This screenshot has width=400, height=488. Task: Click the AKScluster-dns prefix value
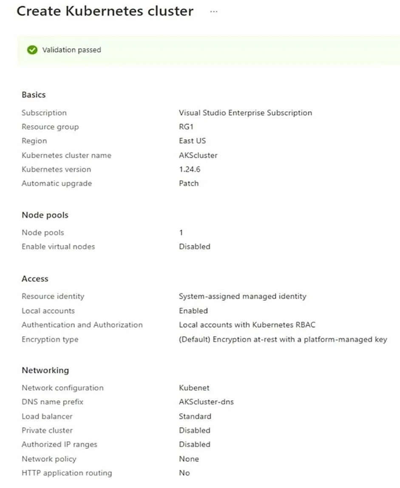tap(206, 402)
